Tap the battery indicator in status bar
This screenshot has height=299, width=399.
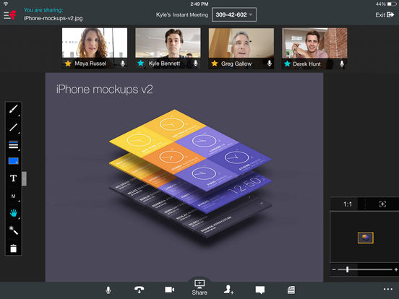point(392,4)
